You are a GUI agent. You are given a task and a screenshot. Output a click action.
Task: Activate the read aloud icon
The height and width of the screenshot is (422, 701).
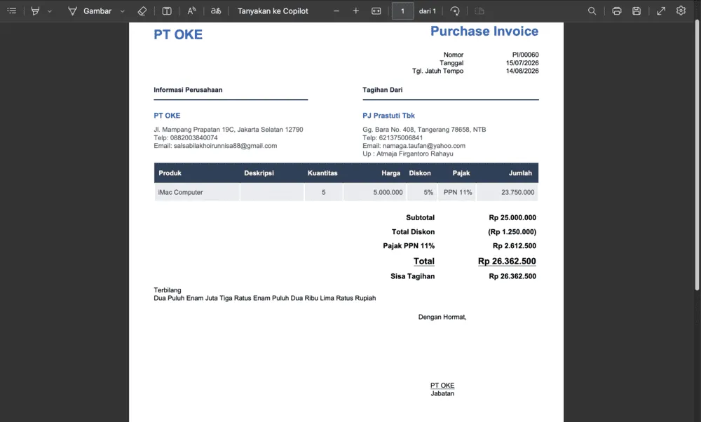tap(191, 11)
